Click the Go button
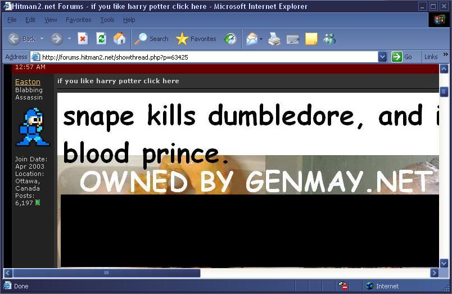Screen dimensions: 452x294 coord(402,57)
